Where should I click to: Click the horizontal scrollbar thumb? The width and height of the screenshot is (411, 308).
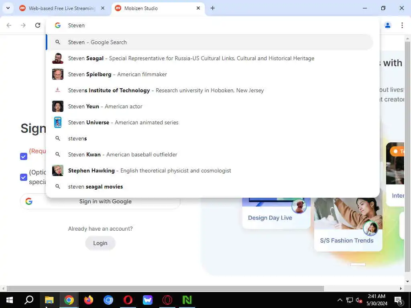coord(165,288)
